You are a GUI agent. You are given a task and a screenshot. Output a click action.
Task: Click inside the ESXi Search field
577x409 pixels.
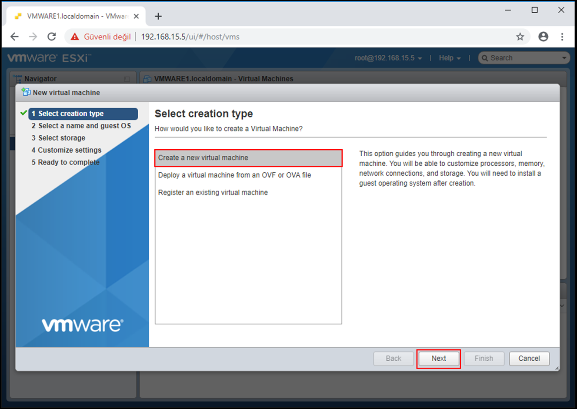click(x=524, y=58)
